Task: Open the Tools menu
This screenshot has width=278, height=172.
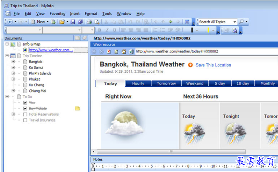Action: coord(107,14)
